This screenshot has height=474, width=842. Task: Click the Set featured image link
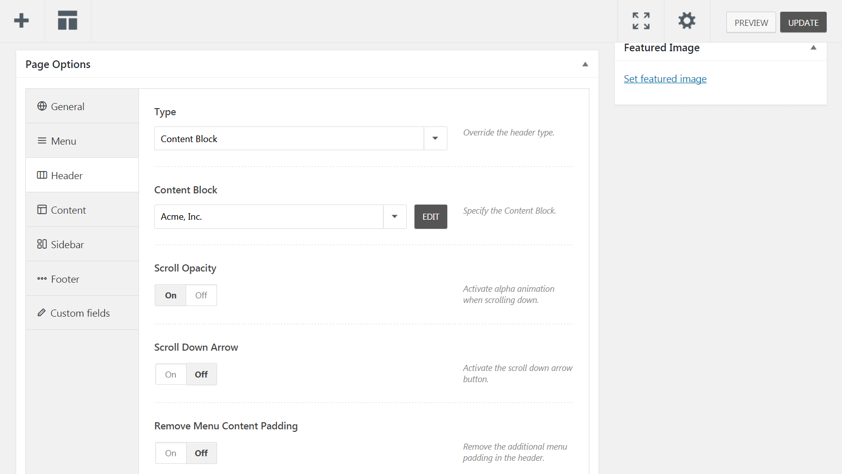point(665,79)
